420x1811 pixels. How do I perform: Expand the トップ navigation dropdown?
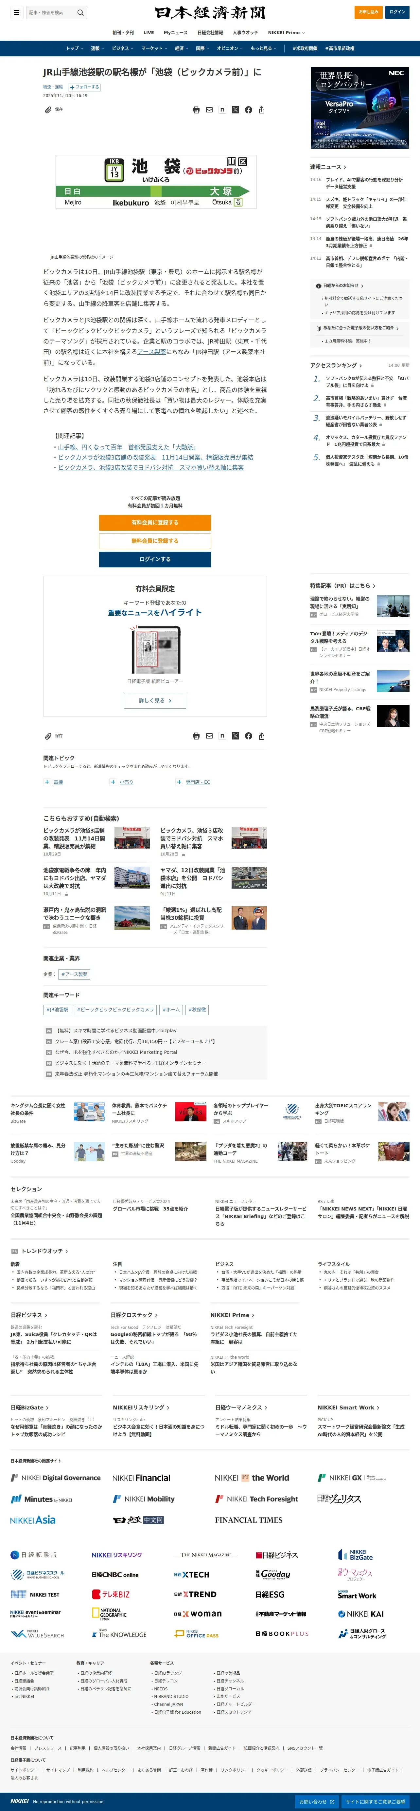tap(74, 49)
